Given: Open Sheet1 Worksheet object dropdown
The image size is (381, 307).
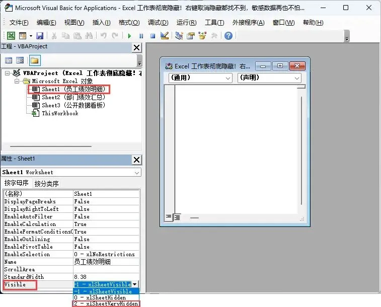Looking at the screenshot, I should (137, 173).
